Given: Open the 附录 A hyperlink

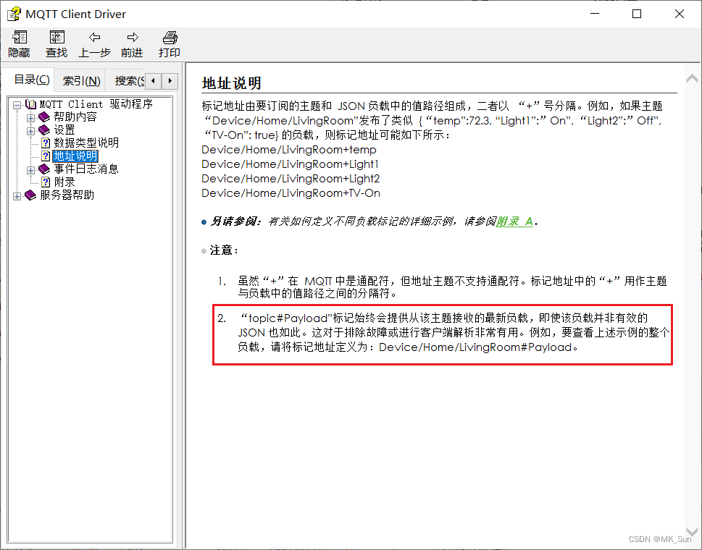Looking at the screenshot, I should click(514, 221).
